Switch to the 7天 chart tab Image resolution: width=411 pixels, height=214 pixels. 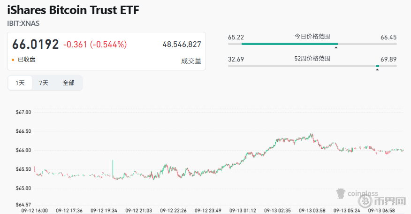point(44,83)
